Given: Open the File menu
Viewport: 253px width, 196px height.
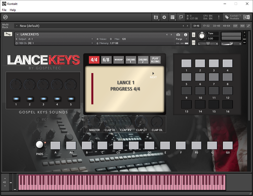Looking at the screenshot, I should (x=4, y=10).
